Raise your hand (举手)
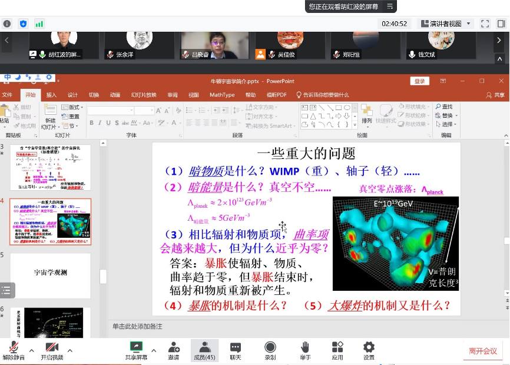The height and width of the screenshot is (365, 510). click(x=305, y=350)
